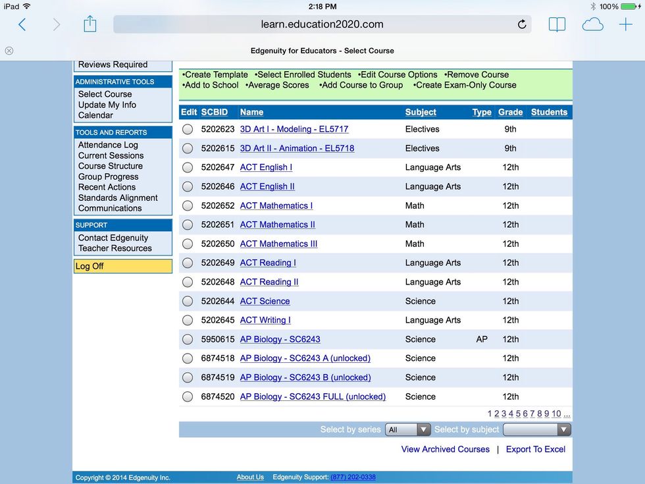Select the radio button for ACT Science

click(x=188, y=301)
